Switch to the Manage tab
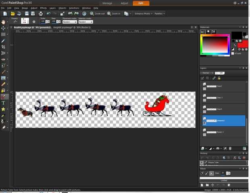Screen dimensions: 250x193 pyautogui.click(x=107, y=3)
